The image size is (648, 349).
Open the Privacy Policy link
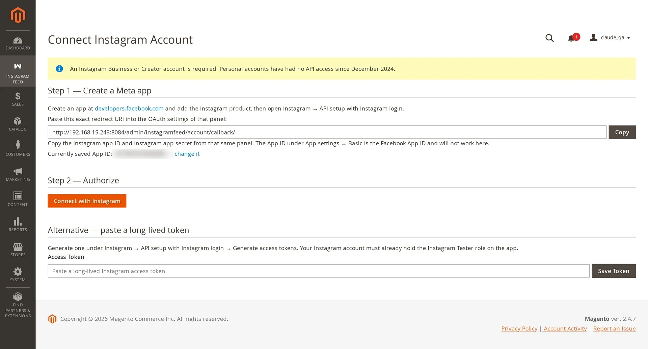pyautogui.click(x=519, y=328)
